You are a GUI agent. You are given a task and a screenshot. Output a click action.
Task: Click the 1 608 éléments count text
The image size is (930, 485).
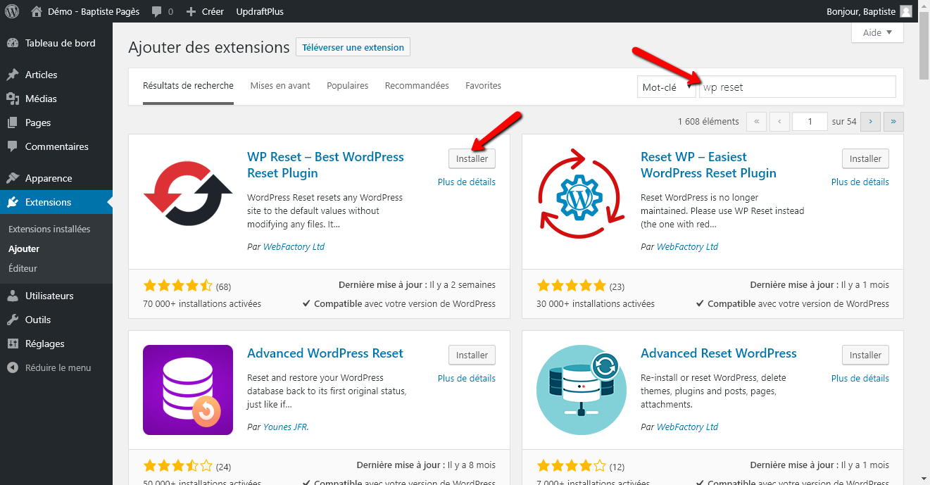[708, 122]
